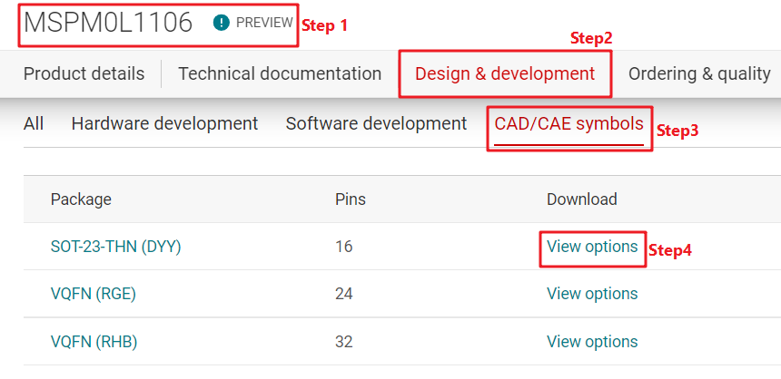View options for the 16-pin SOT-23-THN package
The height and width of the screenshot is (379, 781).
(x=592, y=247)
